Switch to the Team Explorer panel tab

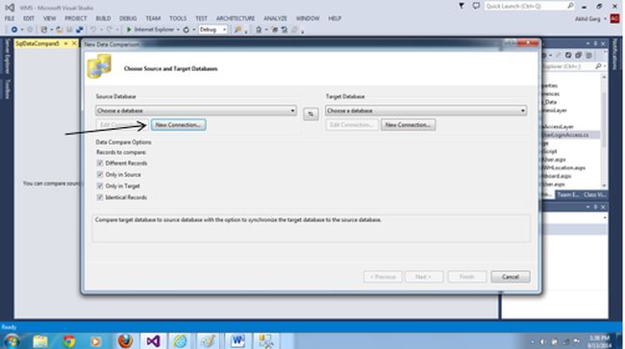(568, 194)
